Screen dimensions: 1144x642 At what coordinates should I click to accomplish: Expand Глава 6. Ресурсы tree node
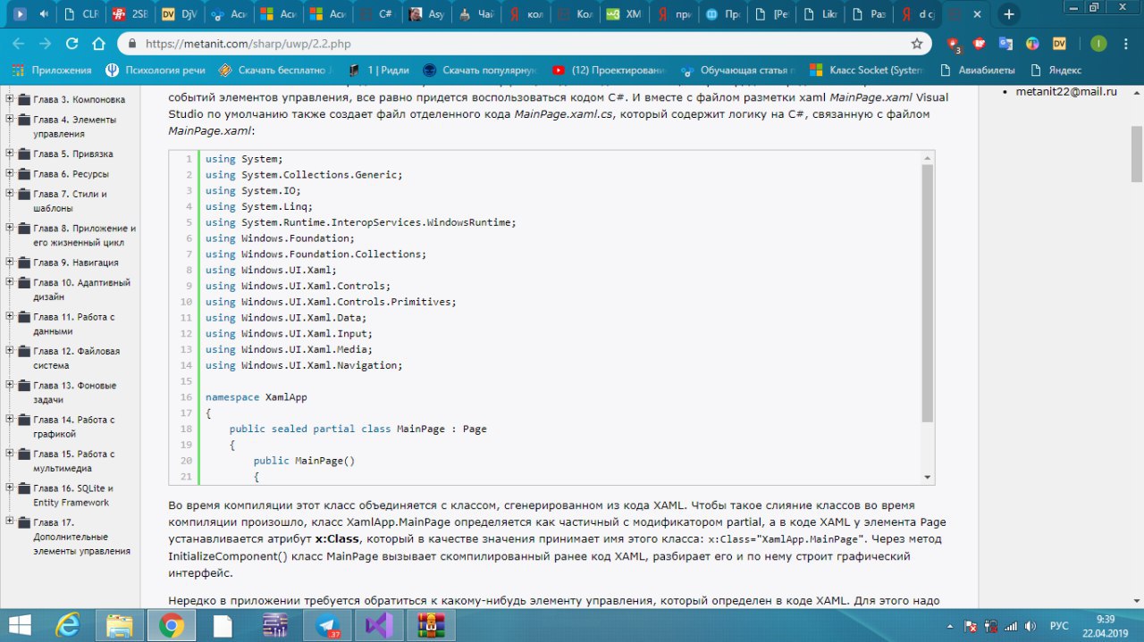(x=10, y=173)
